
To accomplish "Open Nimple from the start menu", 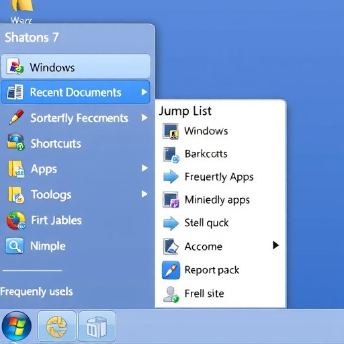I will pyautogui.click(x=75, y=246).
